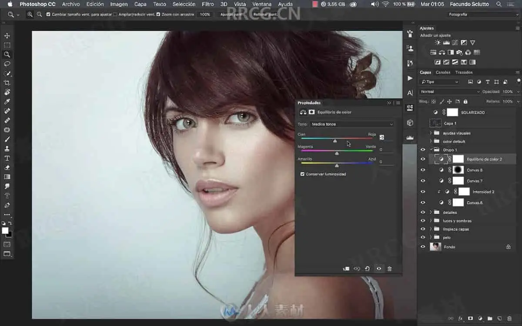
Task: Select the Horizontal Type tool
Action: [7, 158]
